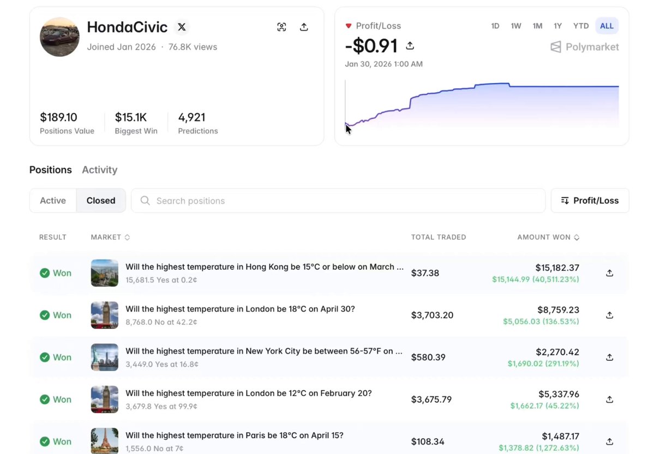Click the Polymarket logo
The height and width of the screenshot is (454, 654).
coord(584,47)
